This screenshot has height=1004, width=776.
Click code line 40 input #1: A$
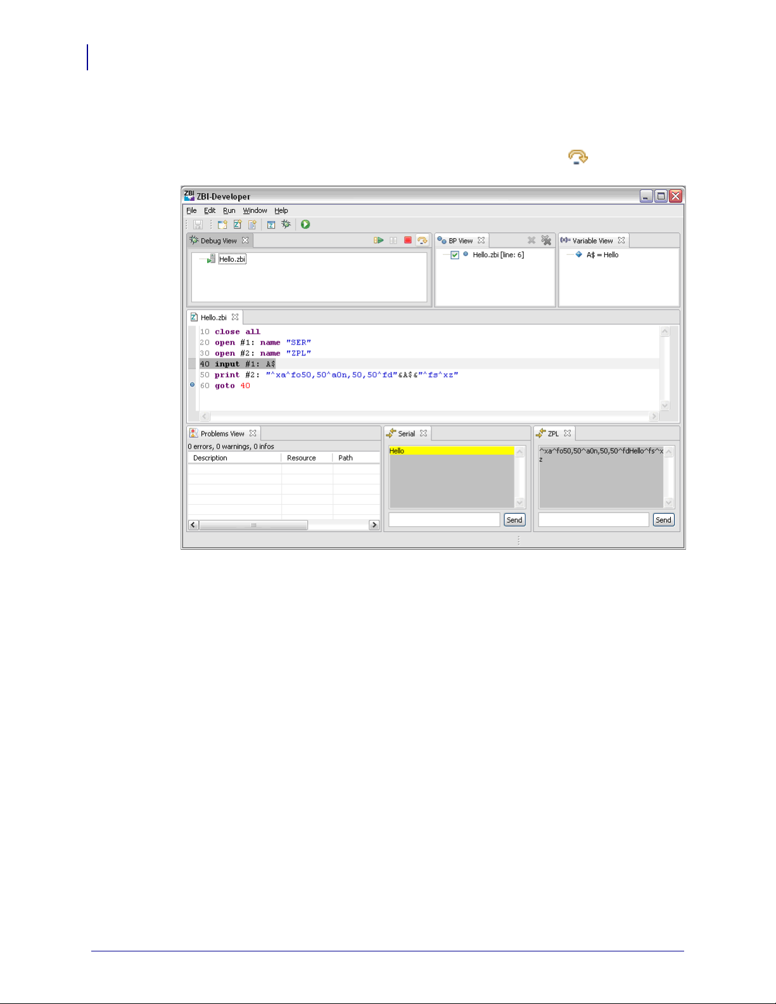click(x=238, y=364)
